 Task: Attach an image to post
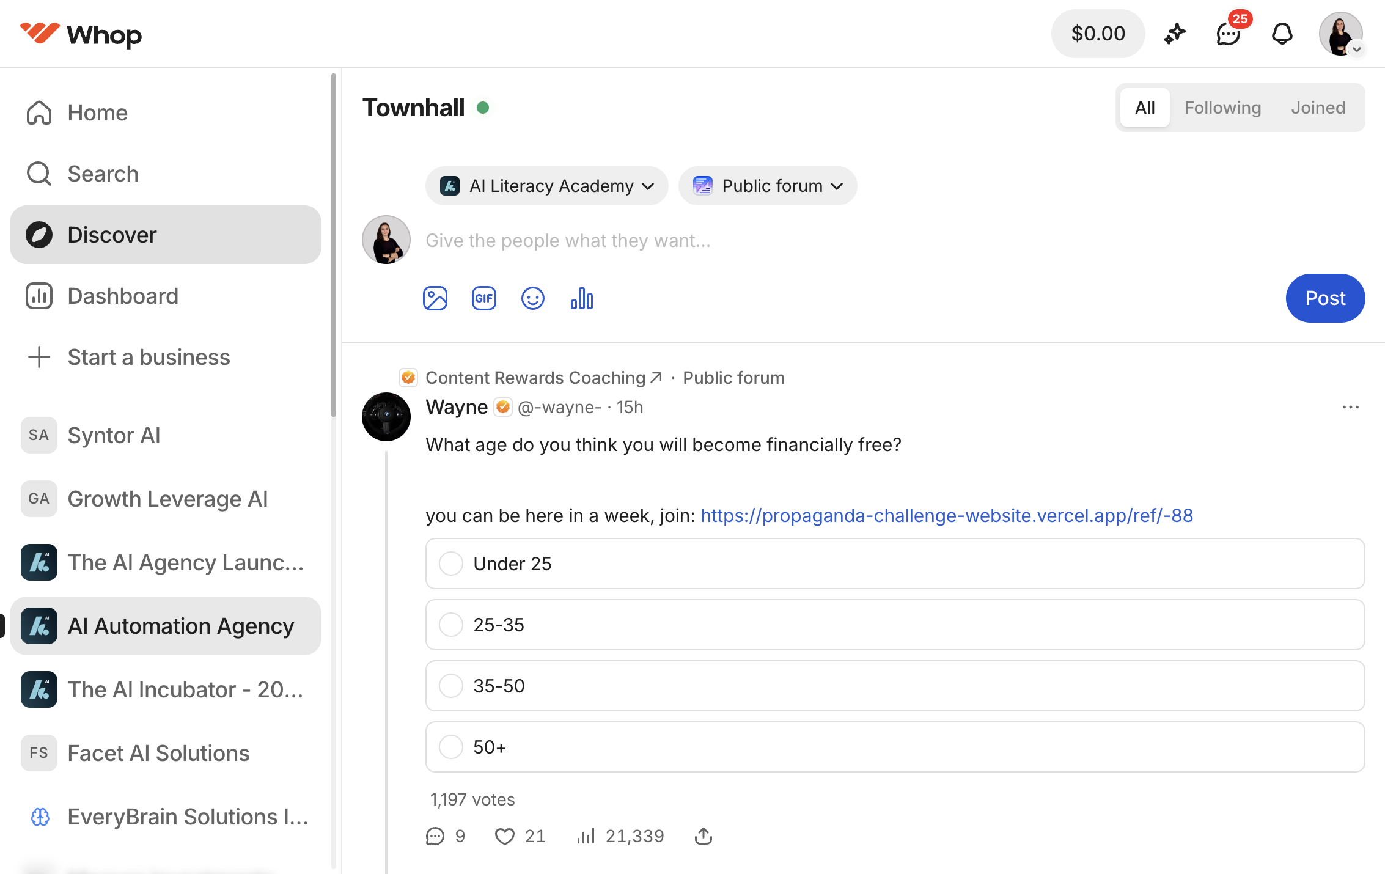[x=435, y=298]
